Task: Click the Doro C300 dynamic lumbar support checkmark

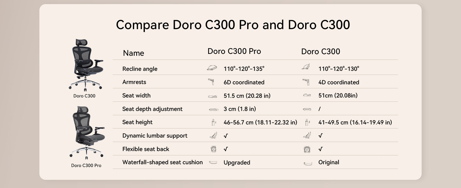Action: [x=320, y=136]
